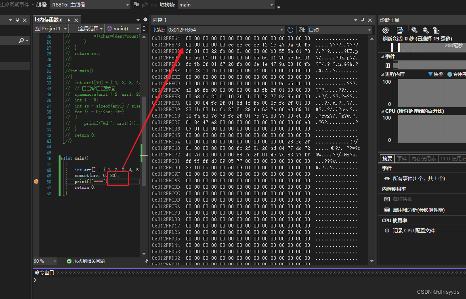Reset the diagnostic graph zoom
The image size is (466, 299).
pyautogui.click(x=436, y=30)
